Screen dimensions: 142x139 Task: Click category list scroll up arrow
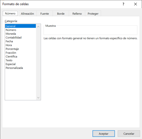point(38,27)
